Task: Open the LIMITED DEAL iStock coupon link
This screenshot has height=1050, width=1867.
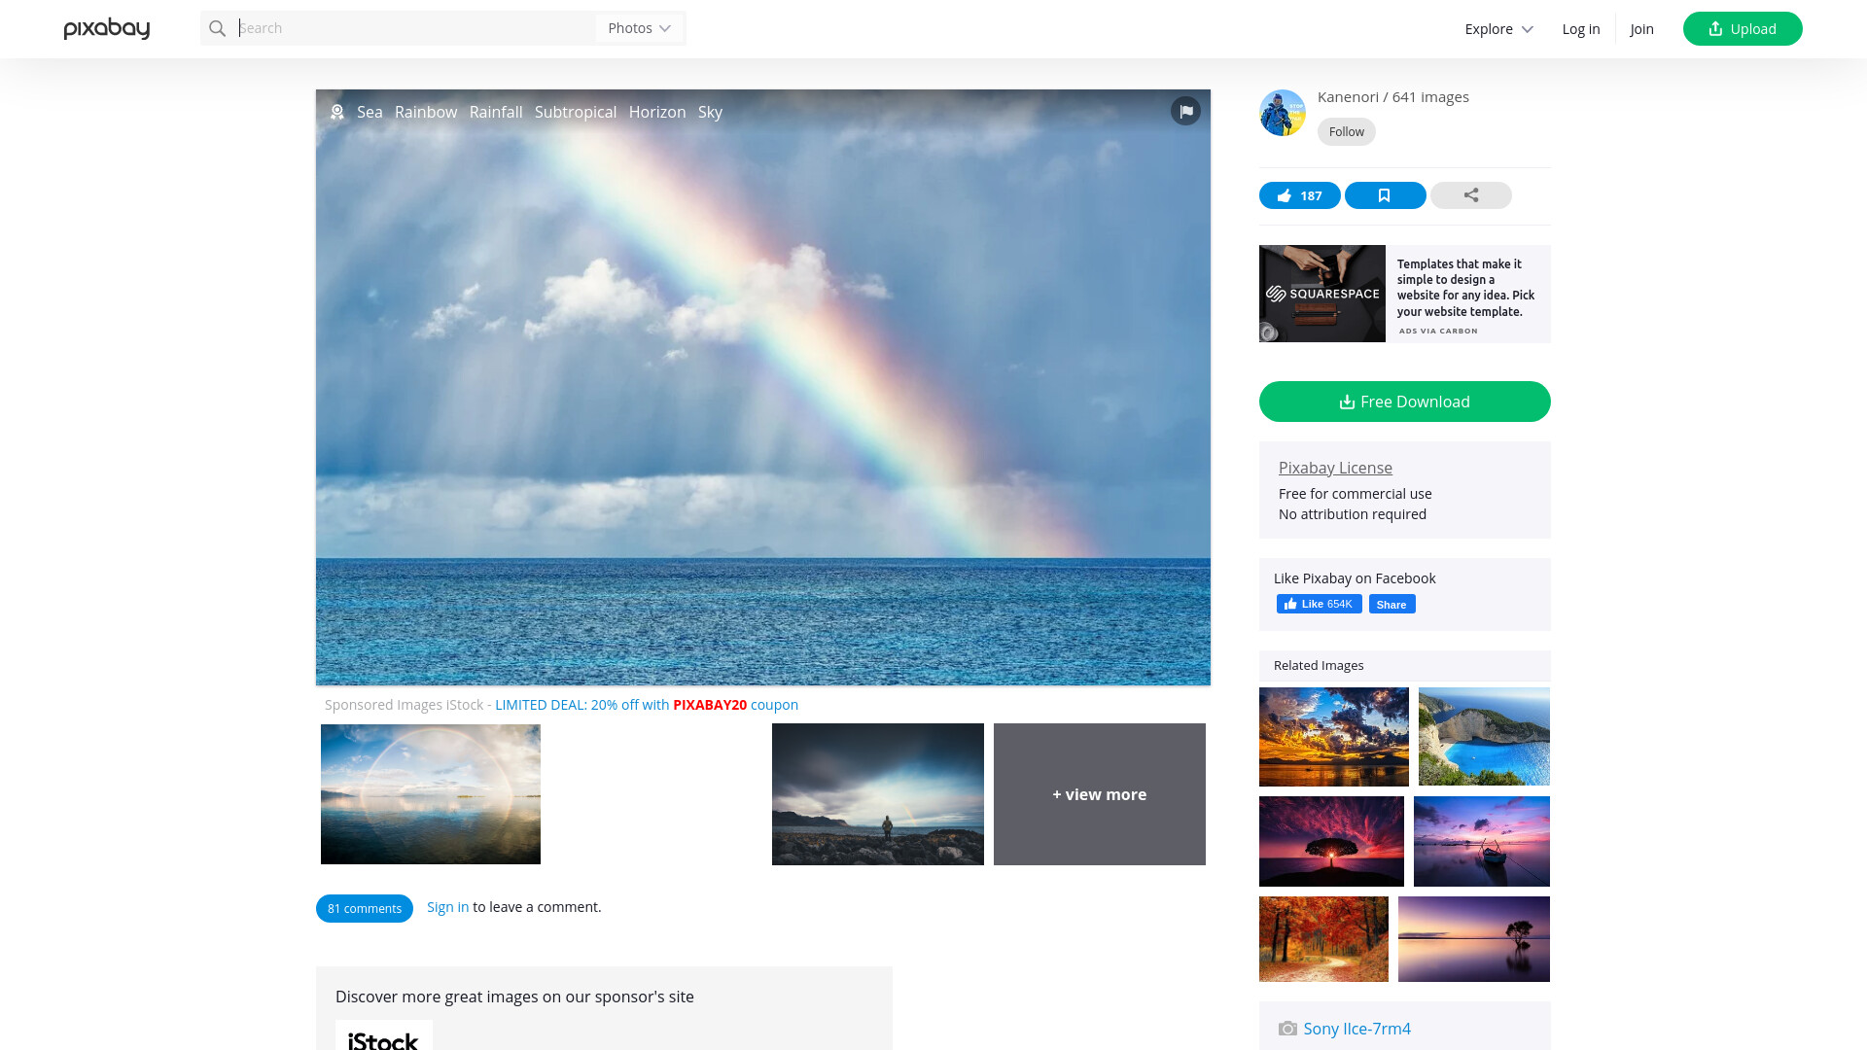Action: coord(647,705)
